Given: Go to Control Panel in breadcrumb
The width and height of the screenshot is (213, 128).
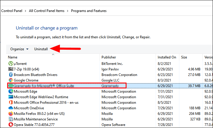Looking at the screenshot, I should (12, 11).
